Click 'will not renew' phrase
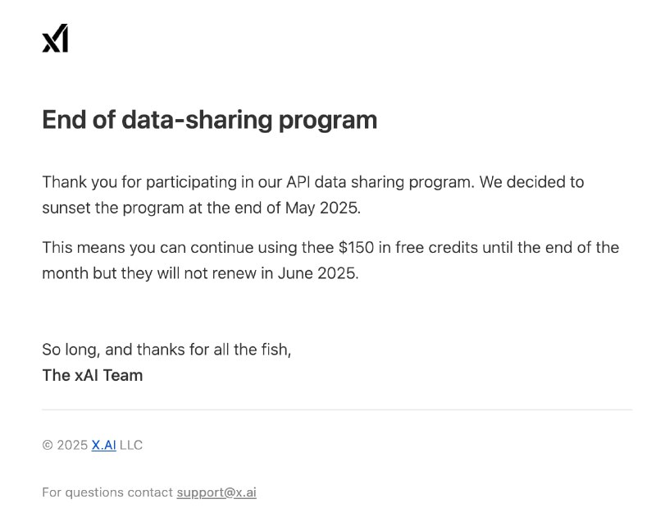 click(x=207, y=273)
